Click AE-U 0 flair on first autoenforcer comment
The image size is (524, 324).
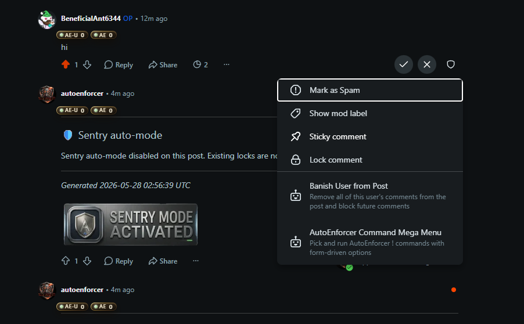coord(73,110)
